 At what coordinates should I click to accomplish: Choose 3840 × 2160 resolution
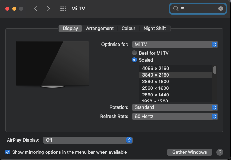[176, 75]
